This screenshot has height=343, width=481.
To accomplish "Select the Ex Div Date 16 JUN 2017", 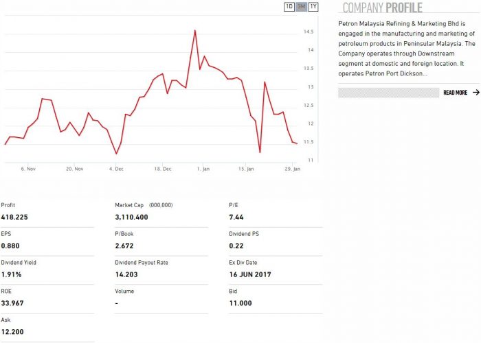I will coord(250,274).
